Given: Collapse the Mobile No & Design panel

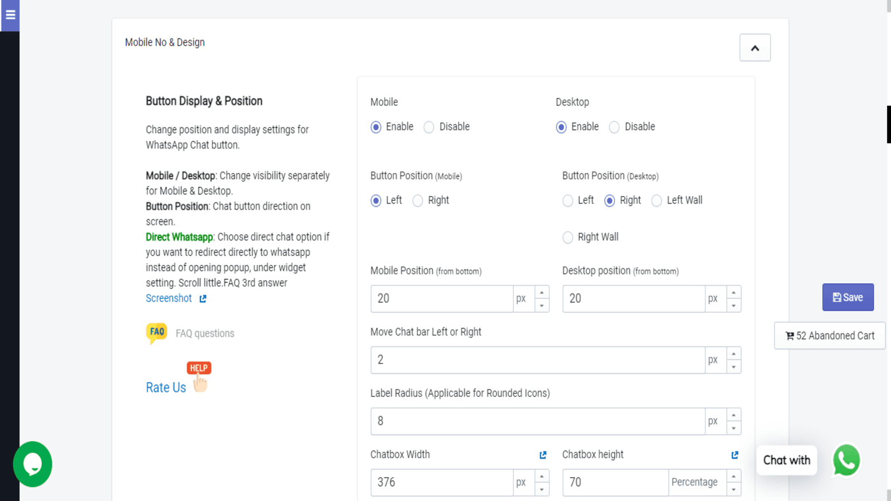Looking at the screenshot, I should click(755, 47).
